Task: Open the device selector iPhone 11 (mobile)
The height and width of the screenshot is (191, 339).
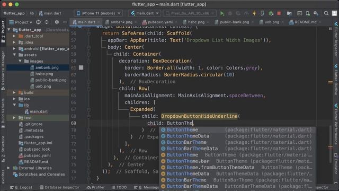Action: click(x=99, y=13)
